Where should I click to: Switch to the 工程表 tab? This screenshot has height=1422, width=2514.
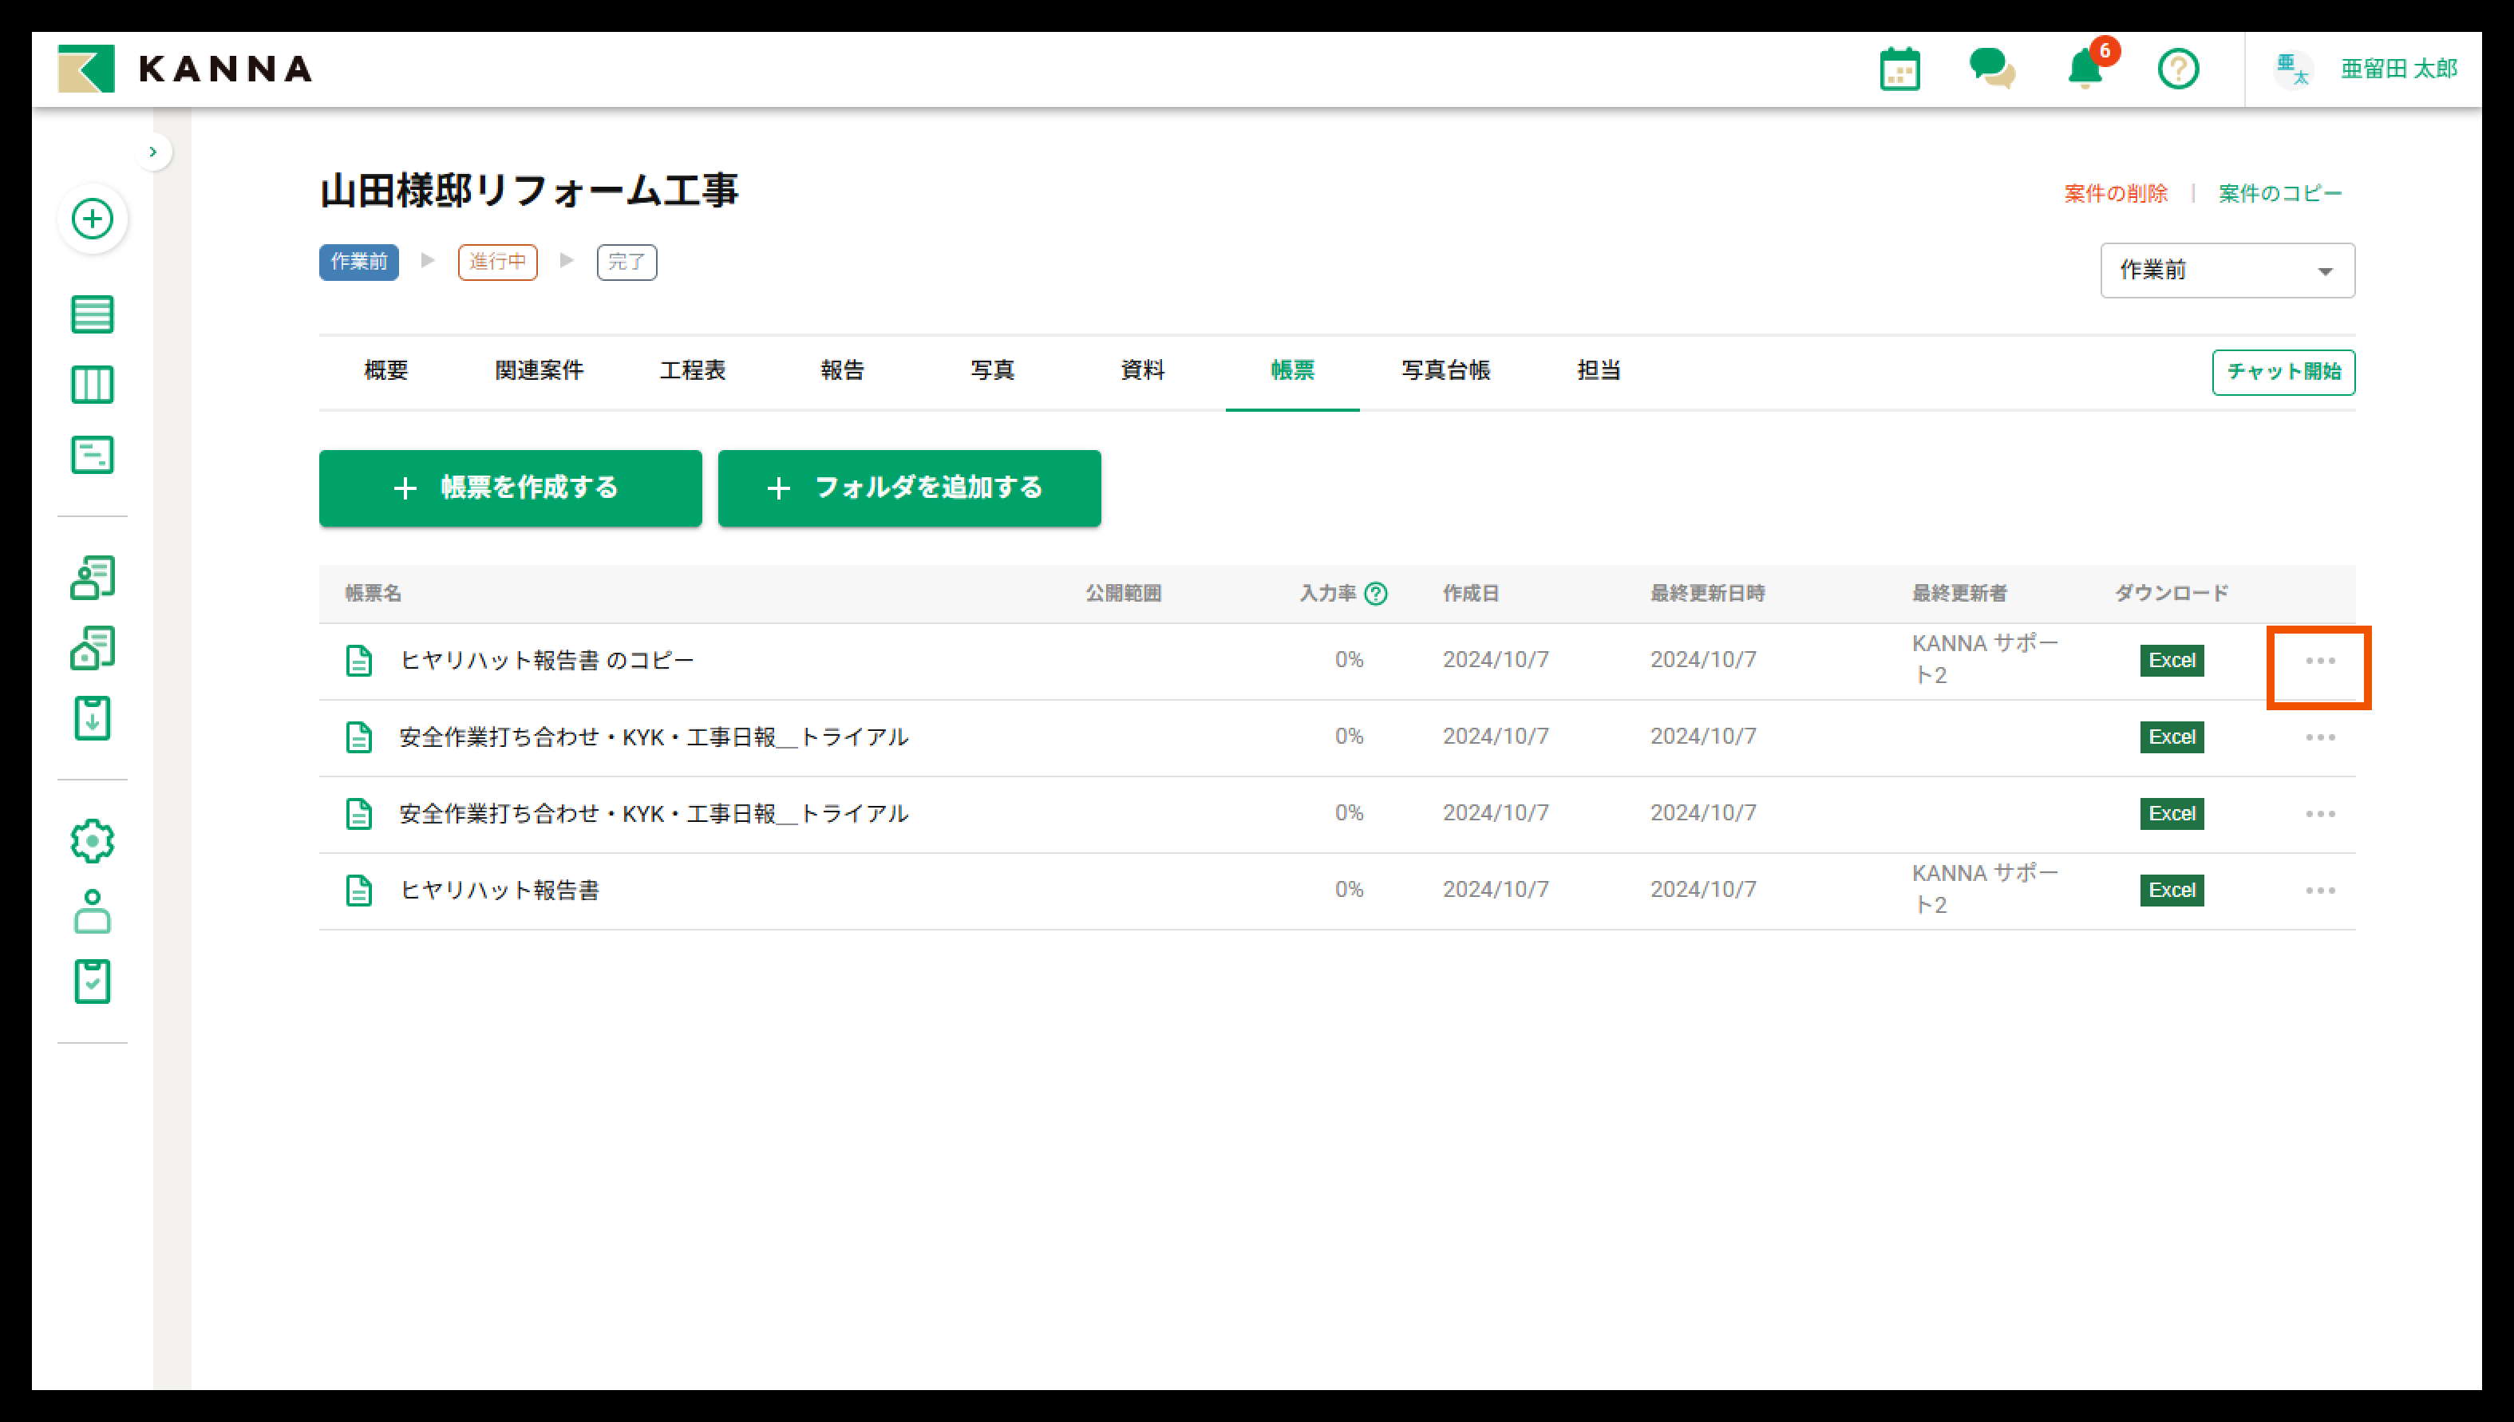click(x=693, y=371)
